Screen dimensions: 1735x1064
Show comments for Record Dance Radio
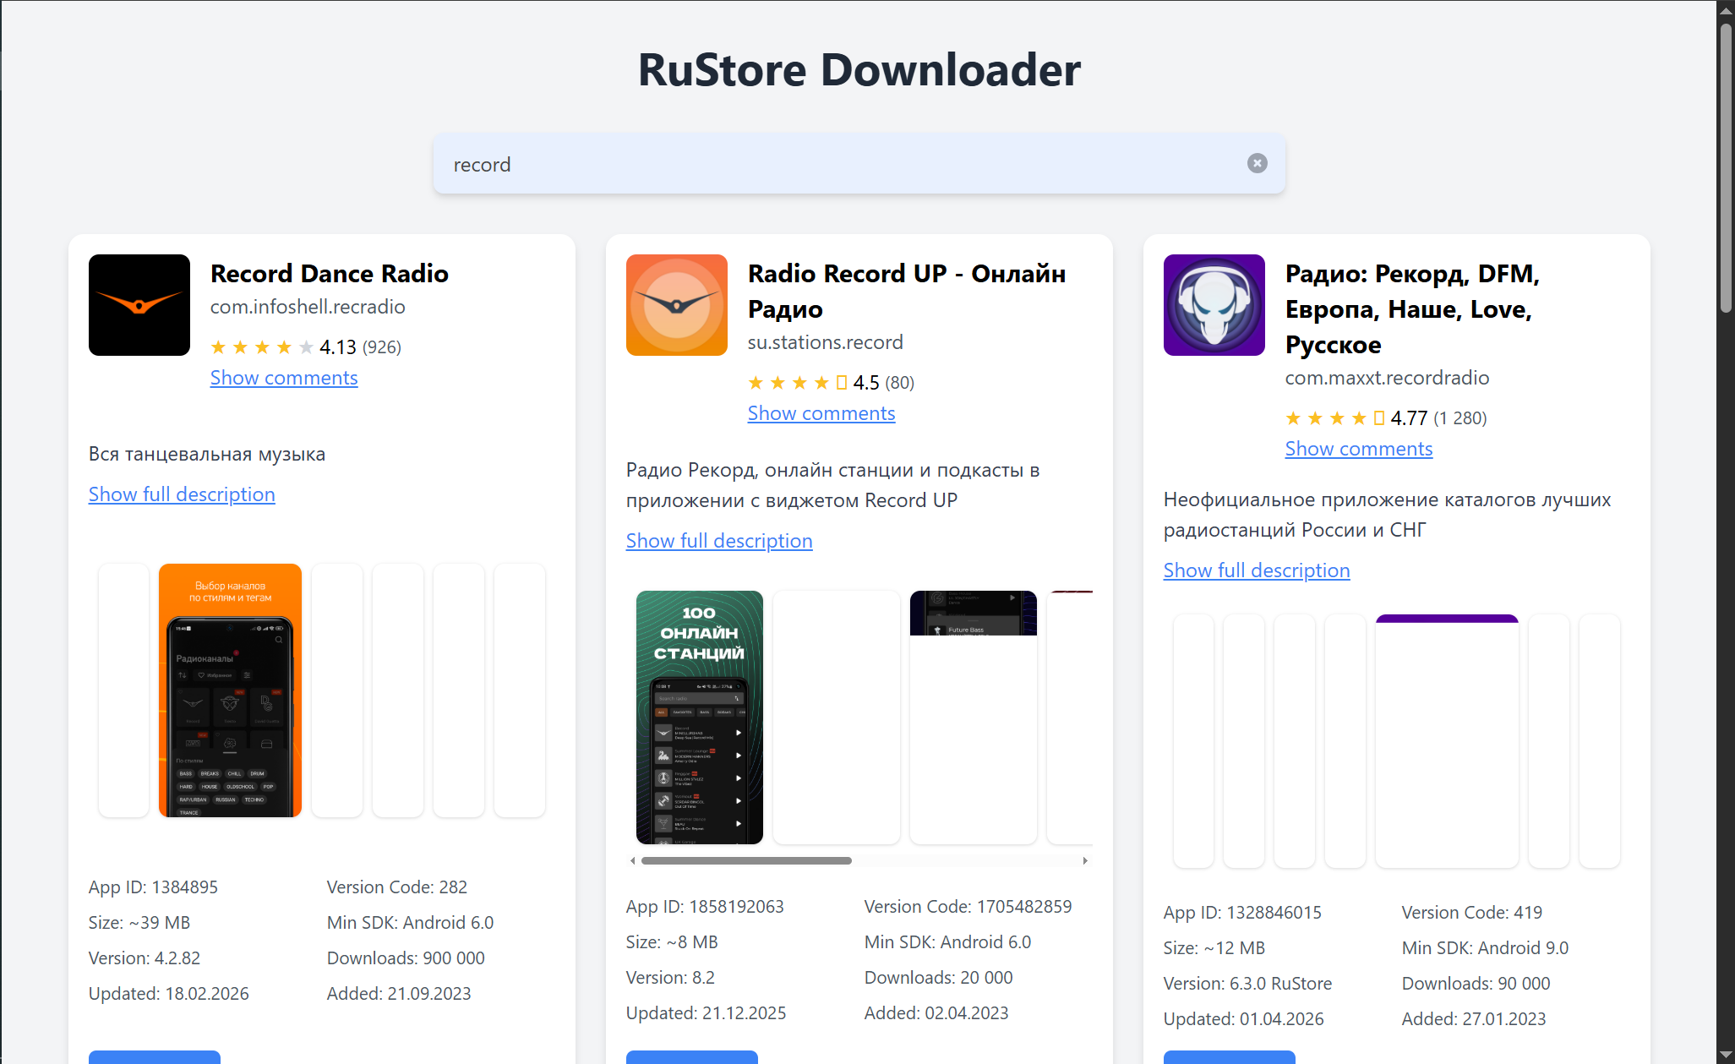[284, 378]
